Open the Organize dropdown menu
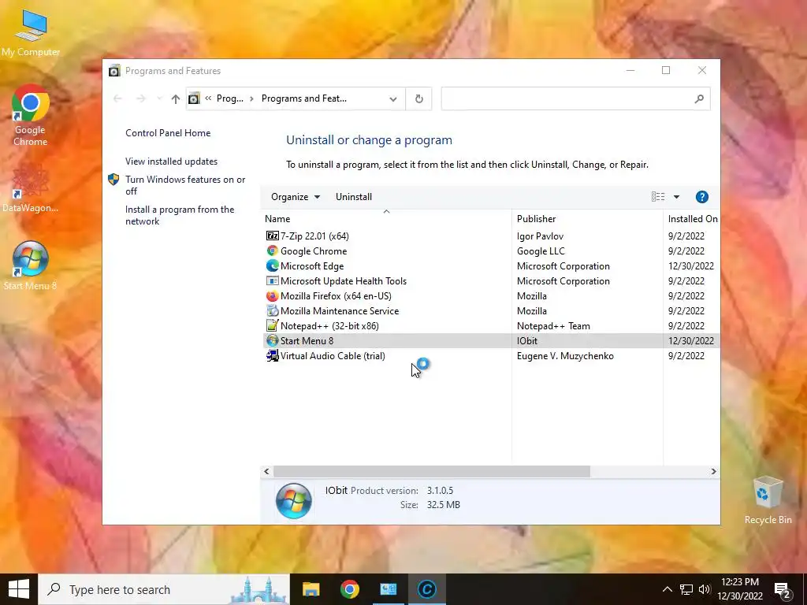 (x=296, y=196)
